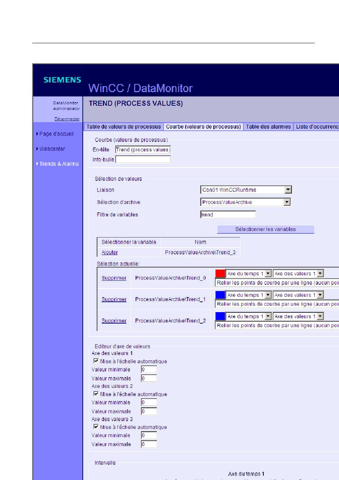Open line style dropdown for Trend_0
Screen dimensions: 339x480
point(277,283)
